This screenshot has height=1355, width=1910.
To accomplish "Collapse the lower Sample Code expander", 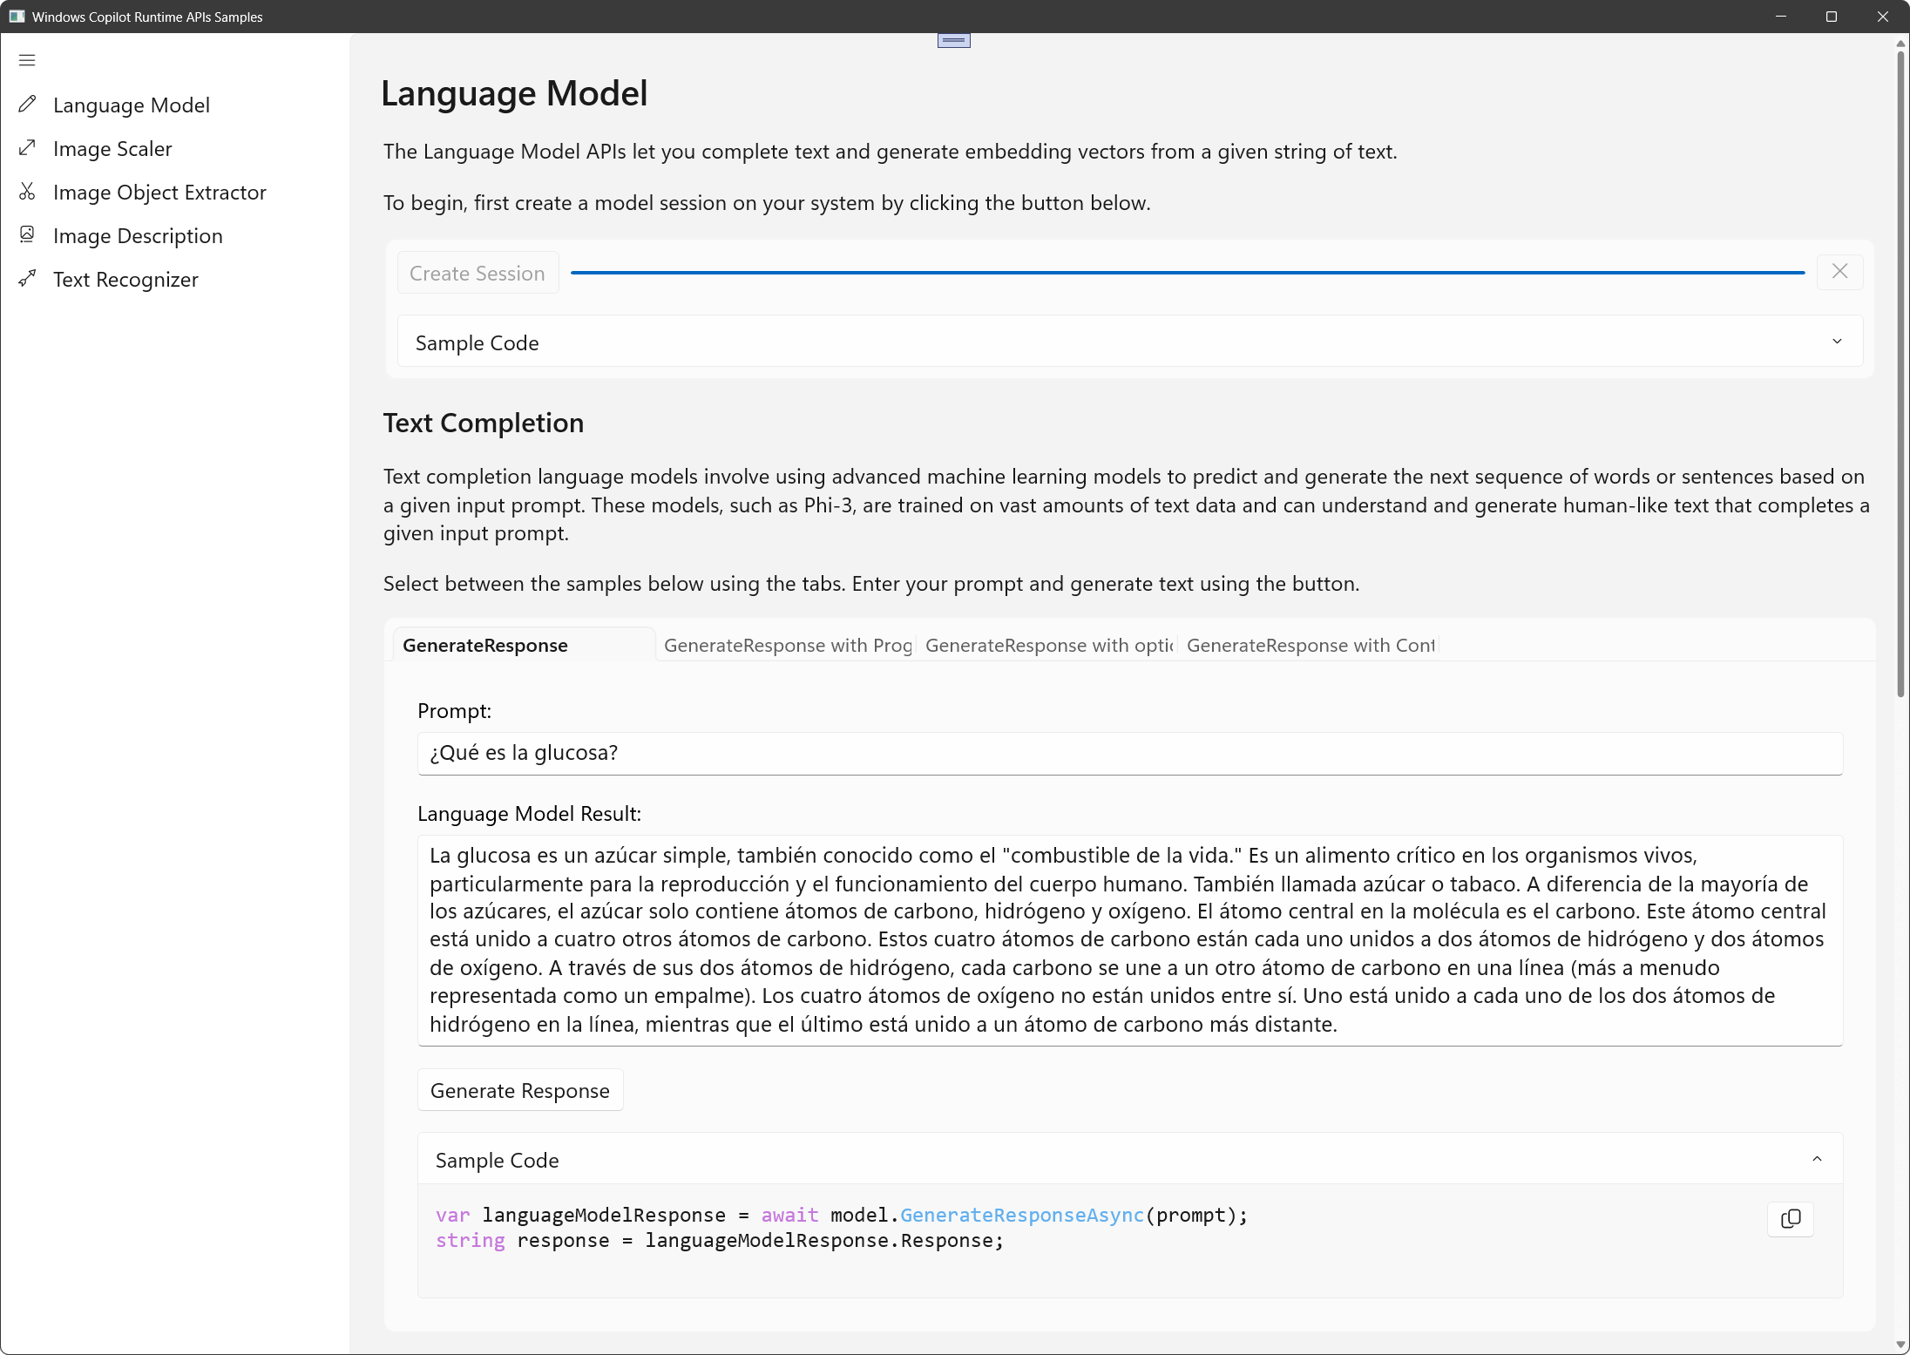I will 1817,1159.
